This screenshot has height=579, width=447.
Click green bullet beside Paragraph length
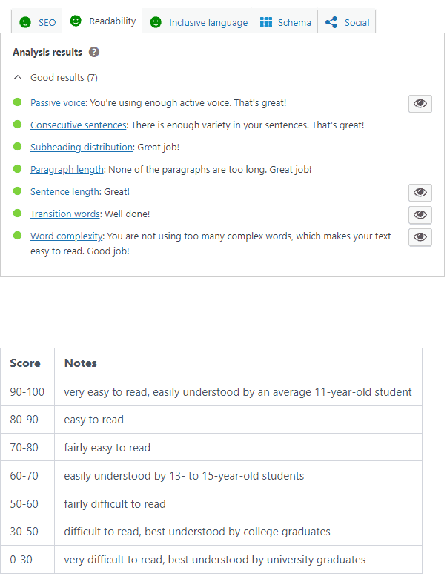[x=17, y=169]
